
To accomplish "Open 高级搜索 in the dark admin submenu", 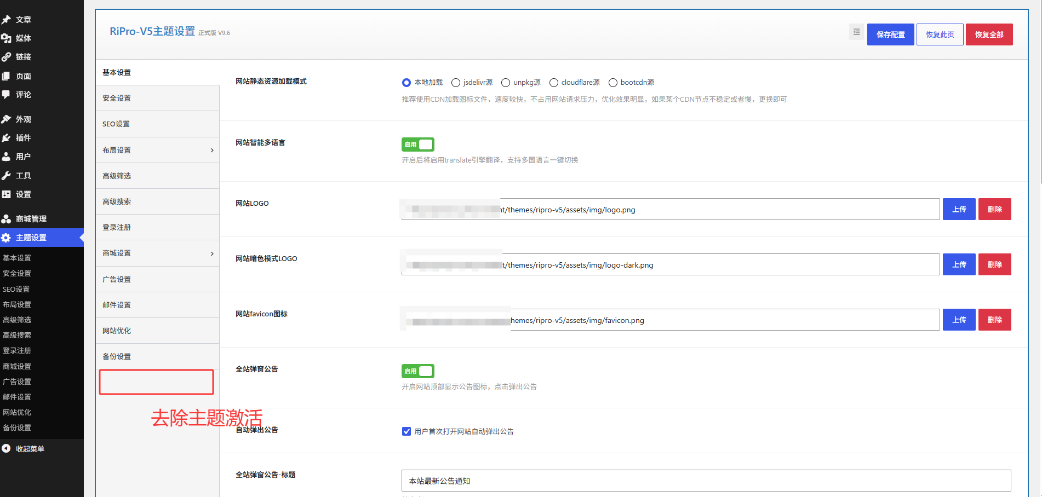I will tap(17, 335).
